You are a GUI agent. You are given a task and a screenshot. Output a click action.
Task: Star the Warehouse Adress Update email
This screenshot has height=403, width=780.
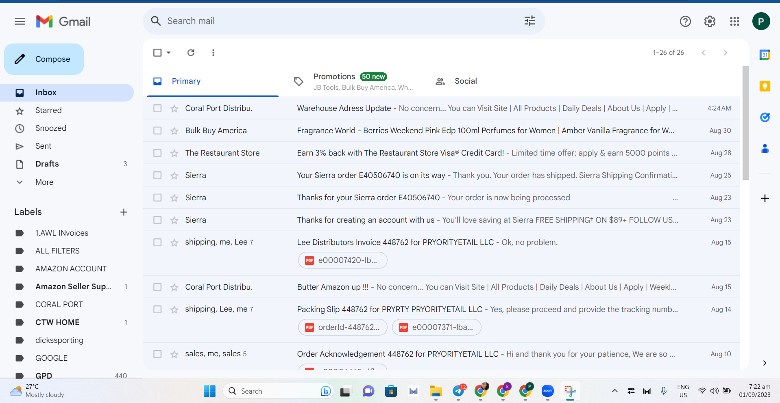coord(174,108)
